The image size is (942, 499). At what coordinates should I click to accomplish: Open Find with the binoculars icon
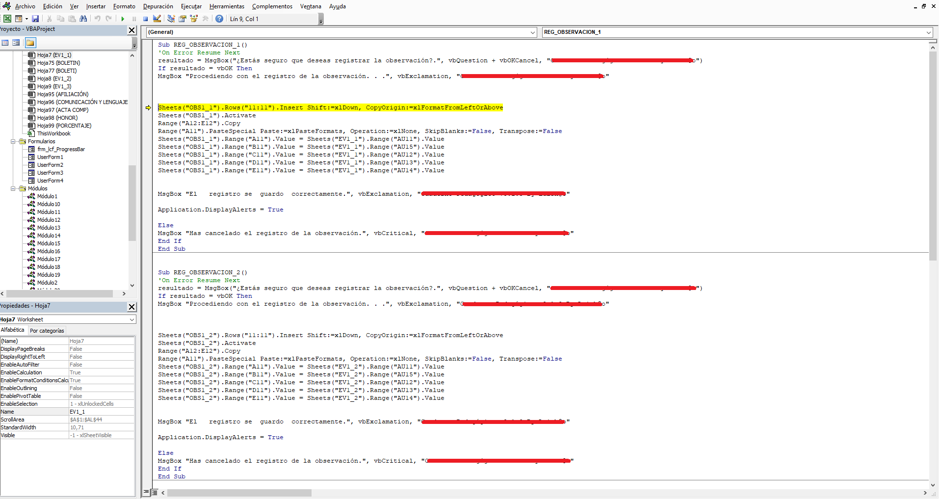[x=83, y=19]
